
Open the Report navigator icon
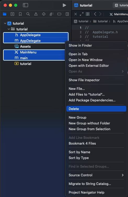67,14
